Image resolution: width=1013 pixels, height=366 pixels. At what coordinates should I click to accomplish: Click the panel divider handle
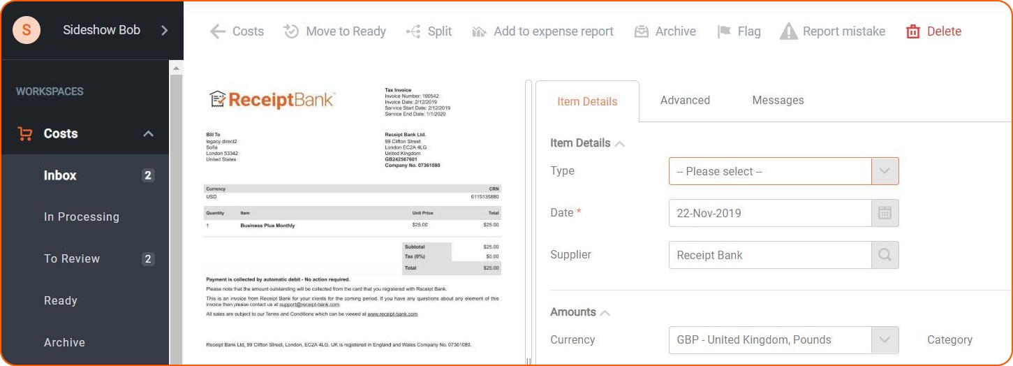click(528, 360)
